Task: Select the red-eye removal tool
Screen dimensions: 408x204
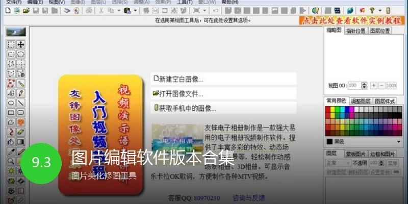Action: 11,191
